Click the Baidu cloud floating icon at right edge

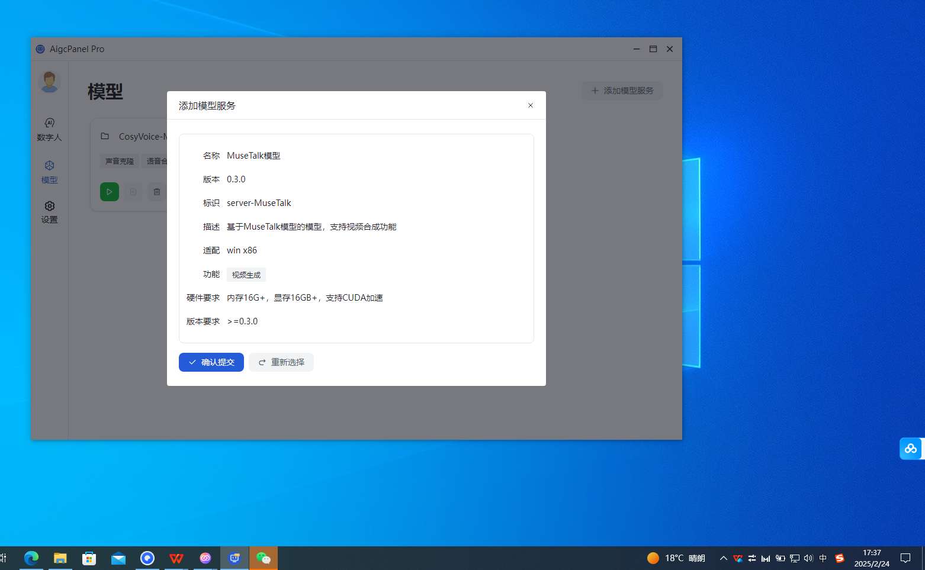coord(911,448)
